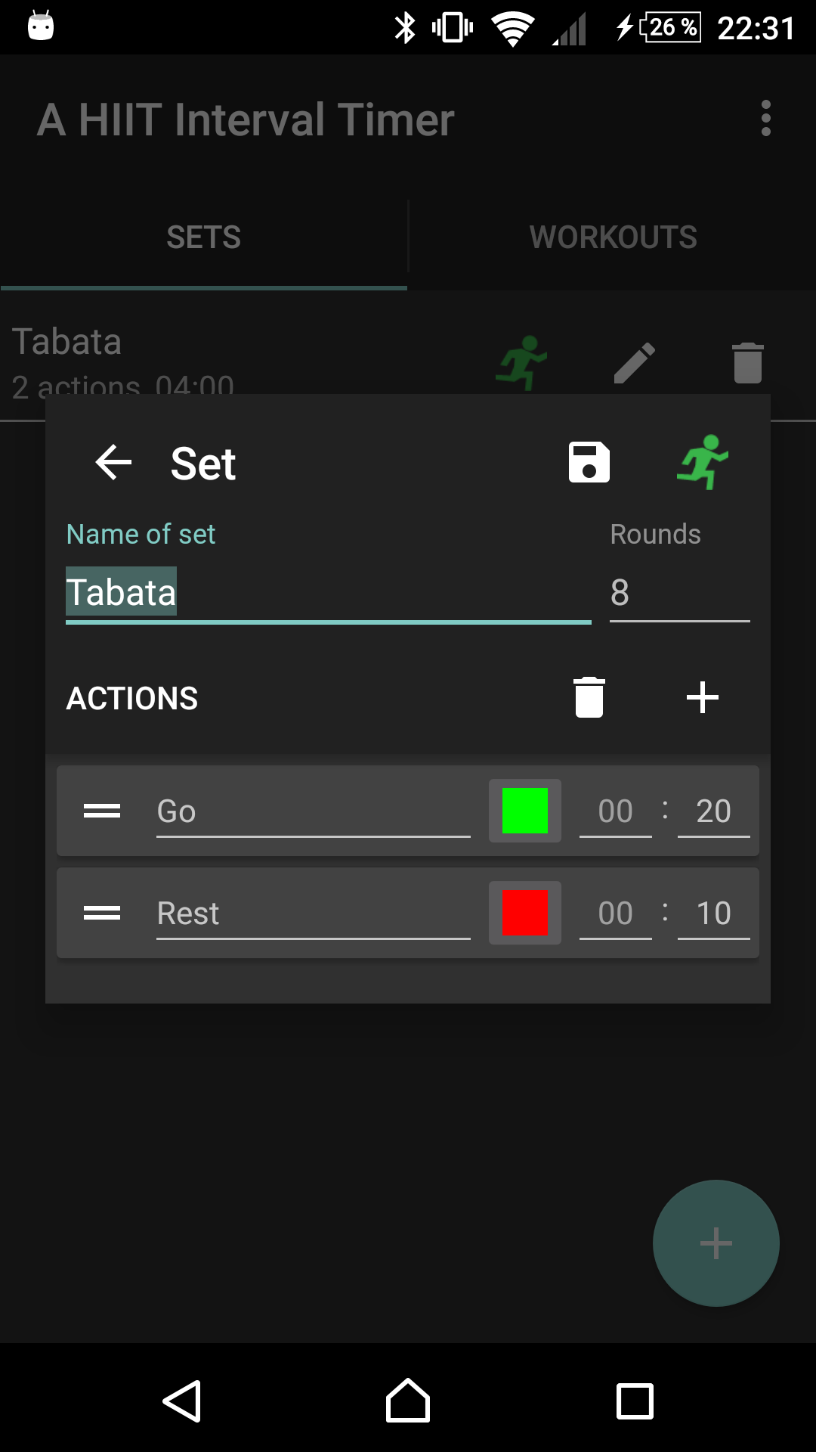Switch to the SETS tab
This screenshot has width=816, height=1452.
click(x=204, y=237)
